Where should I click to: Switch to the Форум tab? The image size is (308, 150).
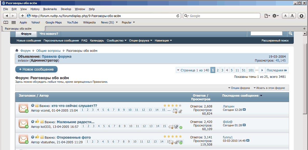26,34
